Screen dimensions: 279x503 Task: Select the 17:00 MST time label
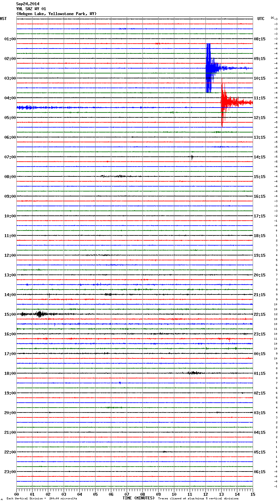(10, 354)
